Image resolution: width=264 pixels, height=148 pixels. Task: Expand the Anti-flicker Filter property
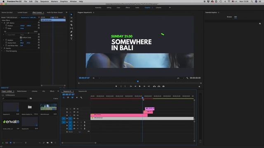click(4, 46)
